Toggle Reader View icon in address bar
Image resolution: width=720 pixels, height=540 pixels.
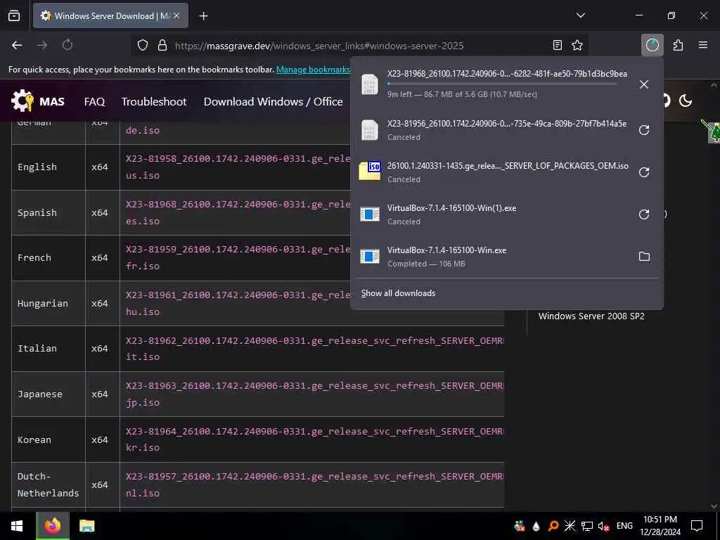[558, 45]
